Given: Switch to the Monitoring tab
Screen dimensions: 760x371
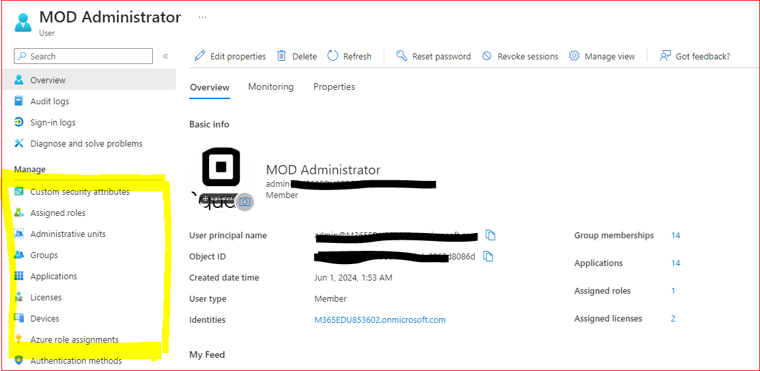Looking at the screenshot, I should coord(271,87).
